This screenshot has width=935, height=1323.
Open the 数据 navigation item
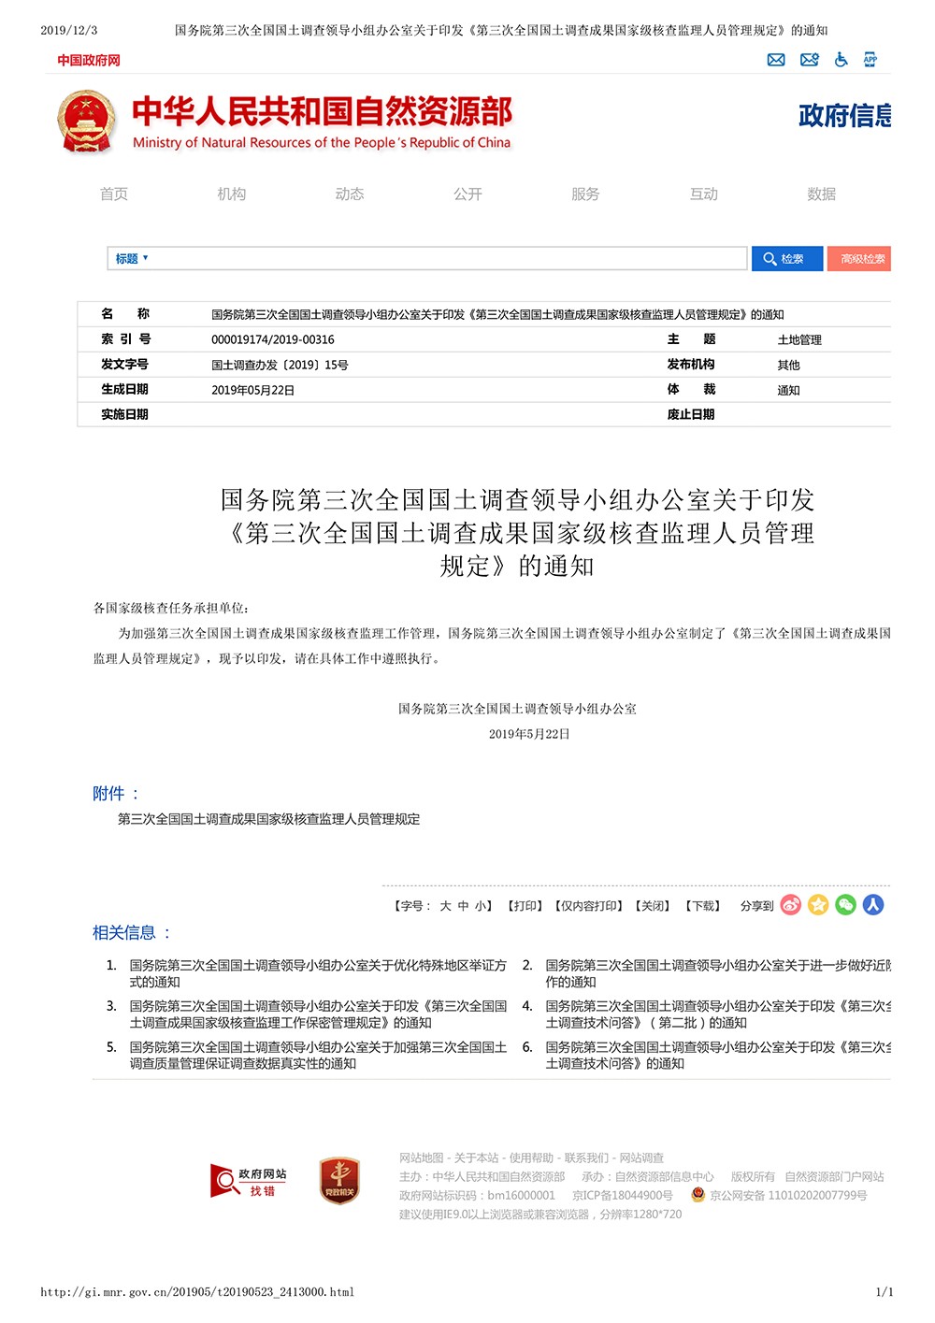click(822, 194)
